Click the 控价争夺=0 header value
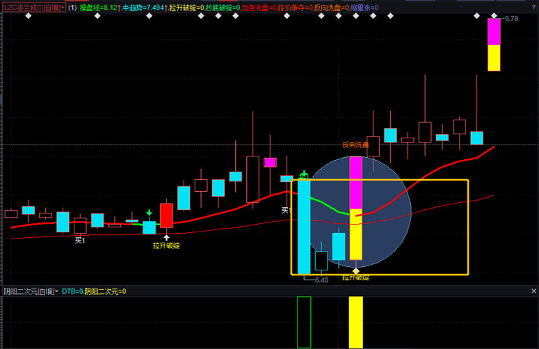The image size is (539, 349). pyautogui.click(x=296, y=8)
